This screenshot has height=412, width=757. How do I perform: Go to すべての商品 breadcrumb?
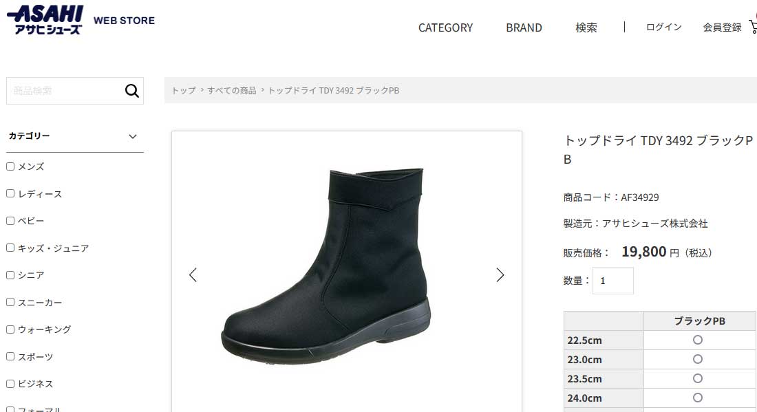point(232,90)
